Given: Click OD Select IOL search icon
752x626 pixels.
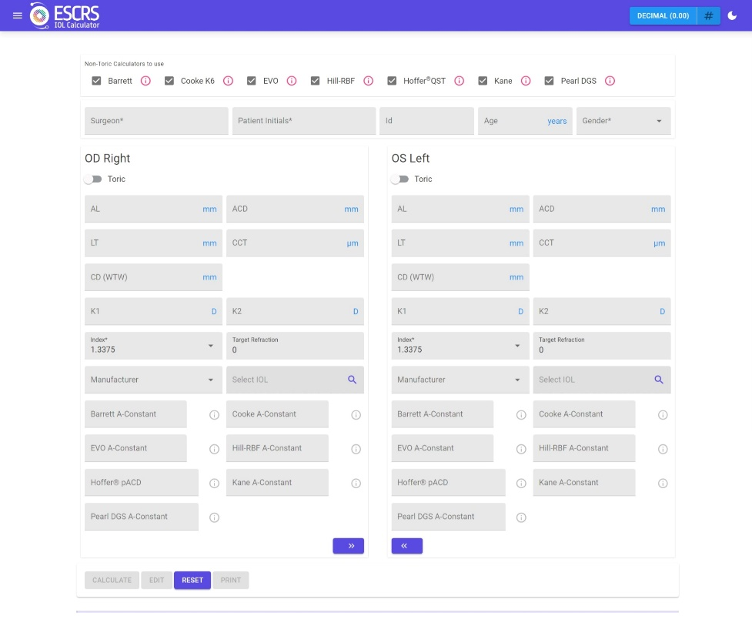Looking at the screenshot, I should tap(352, 380).
